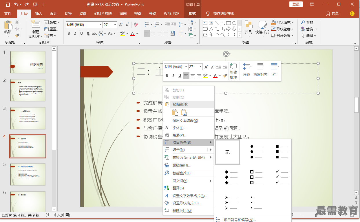Toggle Underline in the mini toolbar
Image resolution: width=360 pixels, height=222 pixels.
(x=180, y=76)
